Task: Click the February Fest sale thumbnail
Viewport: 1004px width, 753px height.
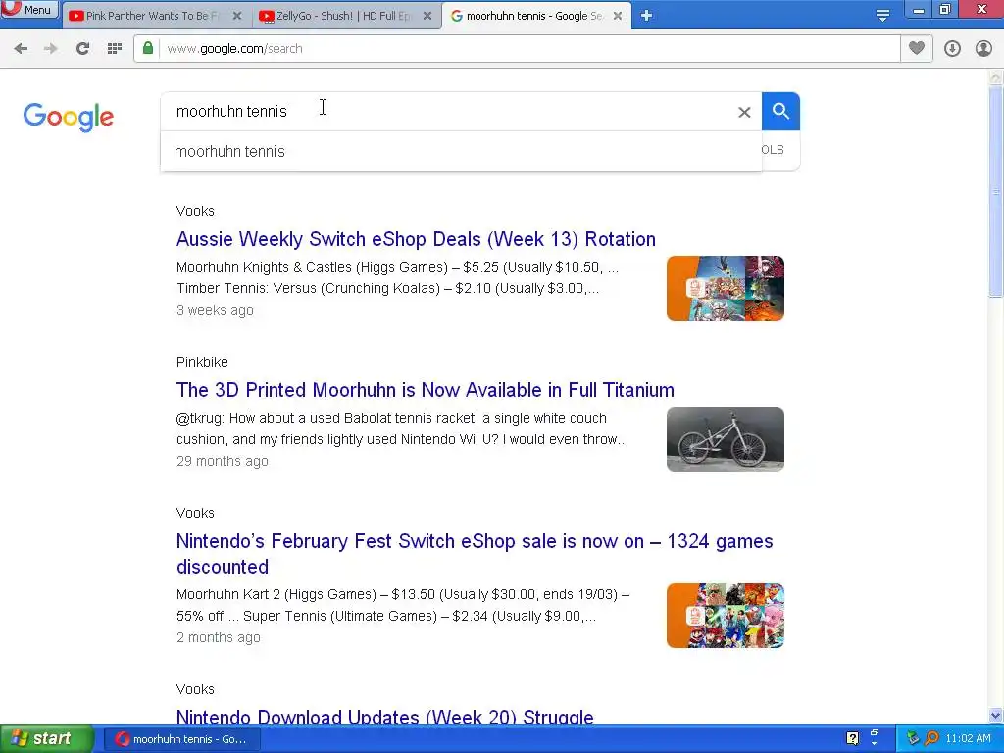Action: click(x=725, y=616)
